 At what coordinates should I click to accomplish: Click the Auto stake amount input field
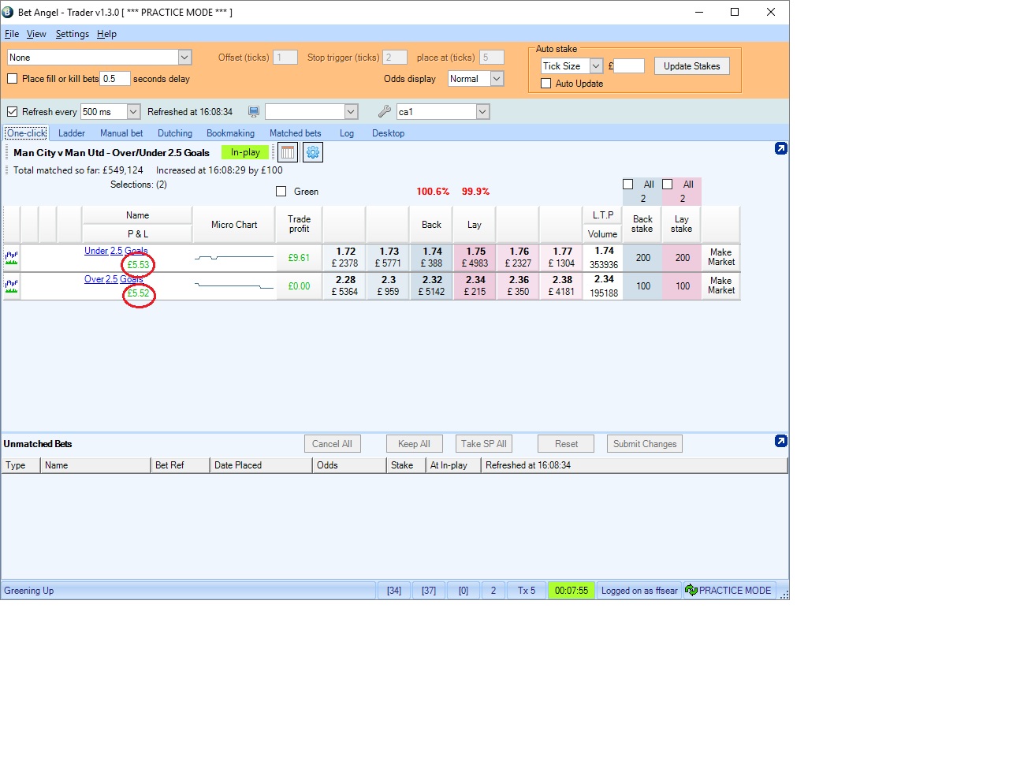[628, 66]
